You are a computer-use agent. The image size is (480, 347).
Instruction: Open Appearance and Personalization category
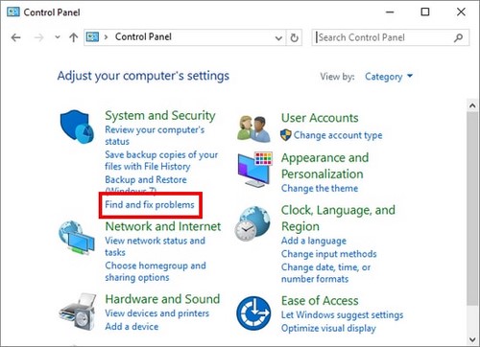[x=324, y=166]
